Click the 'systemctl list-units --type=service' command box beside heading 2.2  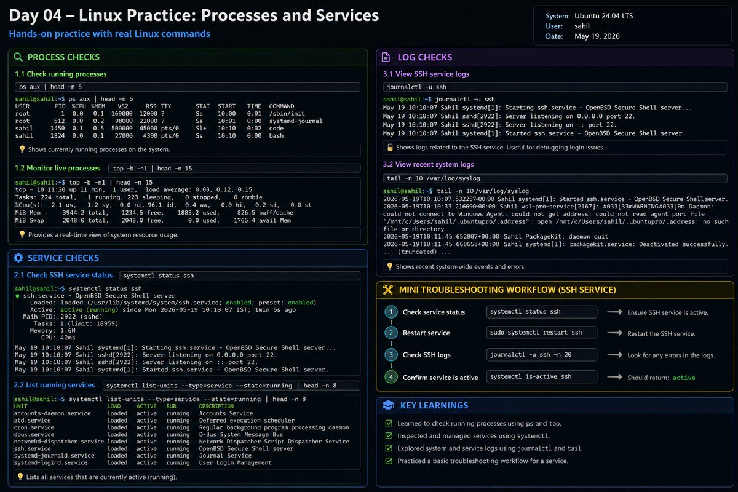[x=231, y=386]
